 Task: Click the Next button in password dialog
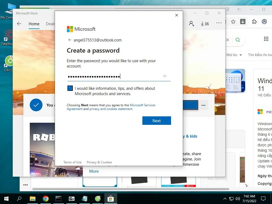(157, 121)
